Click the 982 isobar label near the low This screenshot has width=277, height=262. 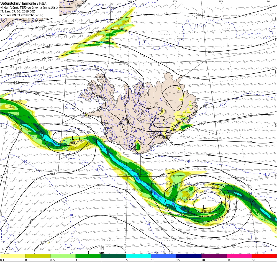[214, 187]
